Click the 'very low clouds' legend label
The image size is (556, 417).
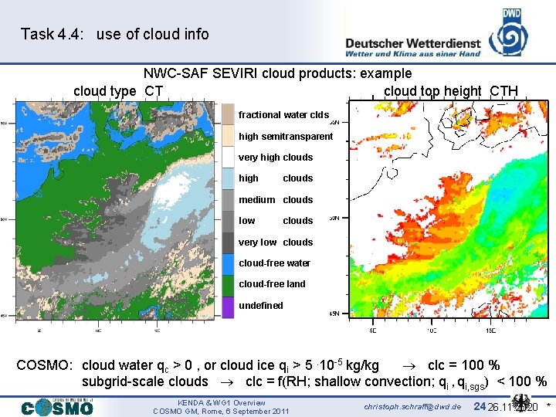276,242
